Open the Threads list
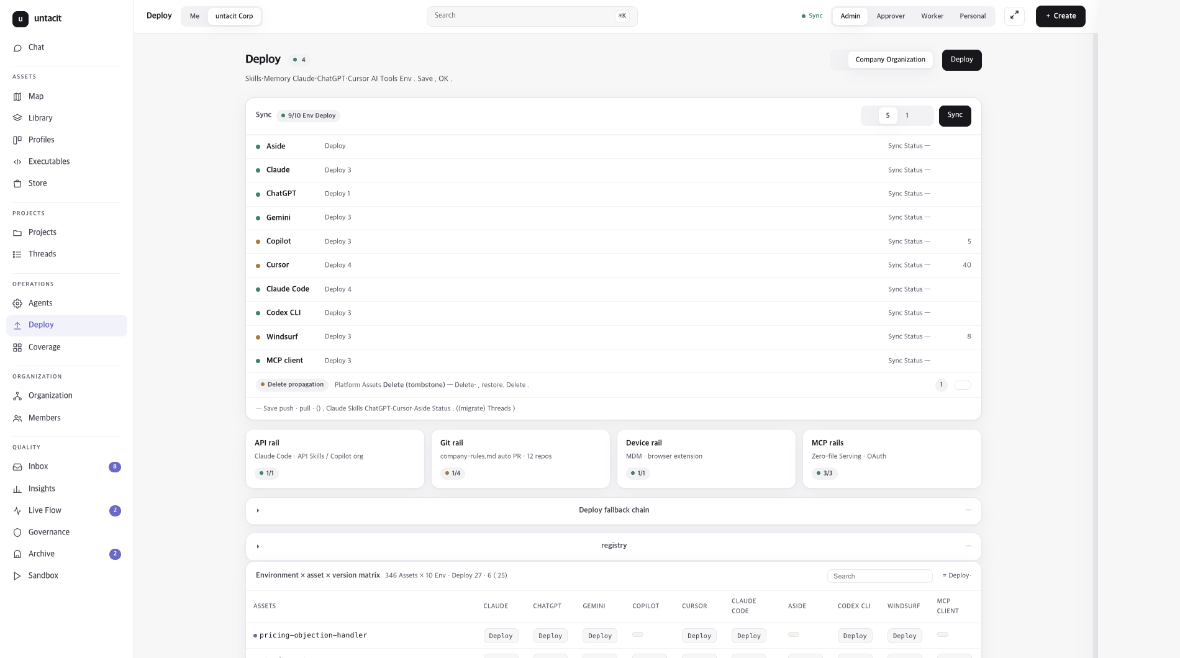Screen dimensions: 1180x658 pyautogui.click(x=66, y=254)
